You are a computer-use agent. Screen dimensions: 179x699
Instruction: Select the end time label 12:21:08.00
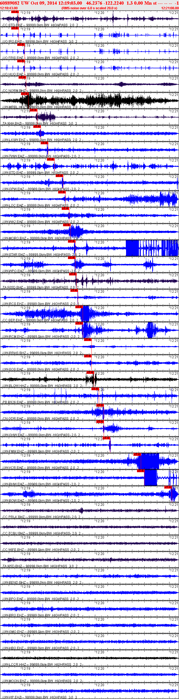tap(170, 8)
